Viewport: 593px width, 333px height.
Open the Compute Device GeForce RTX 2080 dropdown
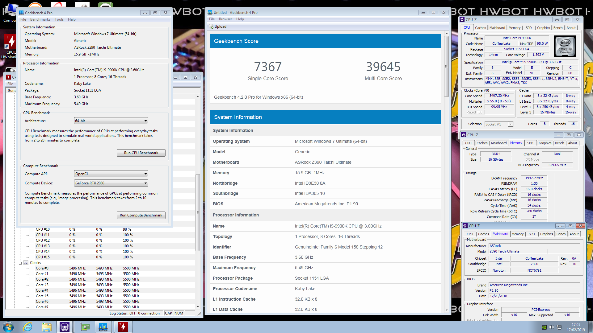tap(111, 183)
